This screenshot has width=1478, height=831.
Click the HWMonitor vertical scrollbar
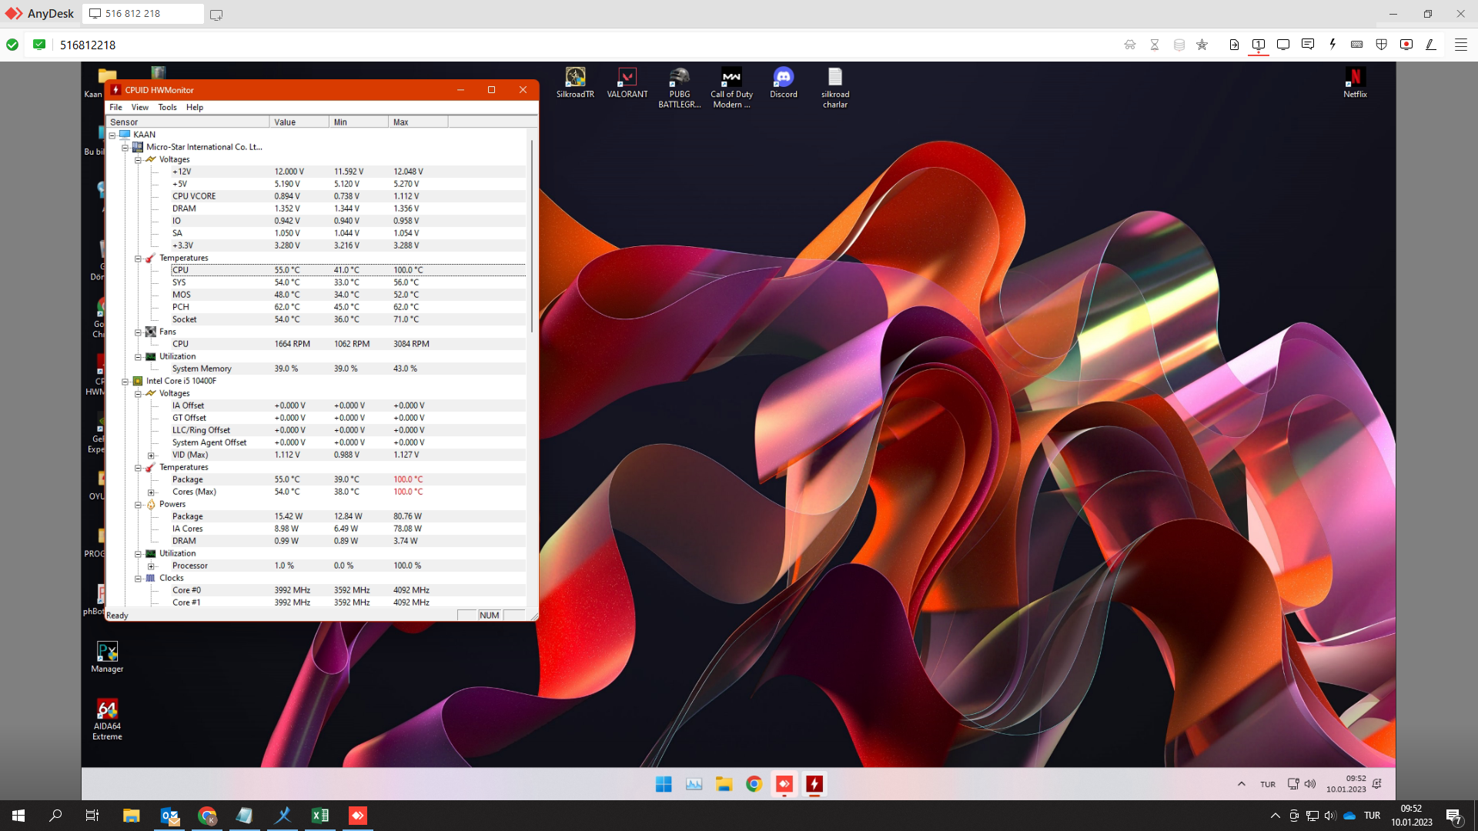click(532, 237)
